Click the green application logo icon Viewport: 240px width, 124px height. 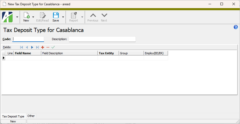(7, 17)
